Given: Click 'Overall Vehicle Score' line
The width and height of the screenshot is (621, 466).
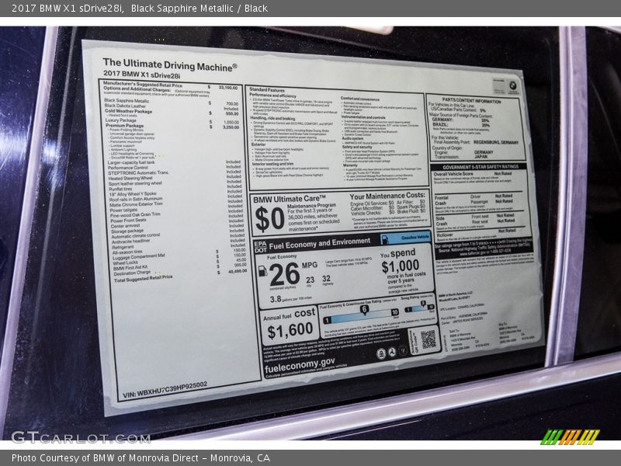Looking at the screenshot, I should click(x=474, y=173).
